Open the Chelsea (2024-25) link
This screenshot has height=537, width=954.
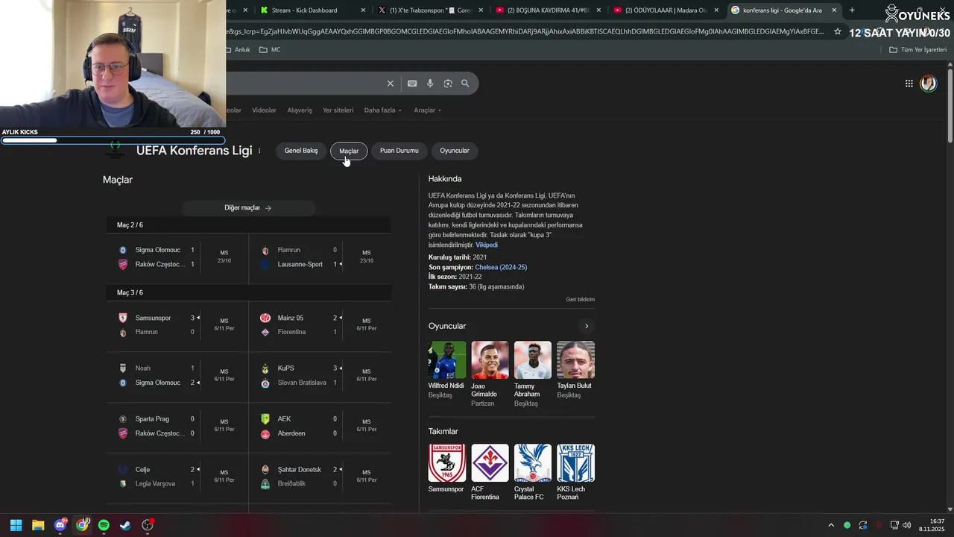pos(501,267)
